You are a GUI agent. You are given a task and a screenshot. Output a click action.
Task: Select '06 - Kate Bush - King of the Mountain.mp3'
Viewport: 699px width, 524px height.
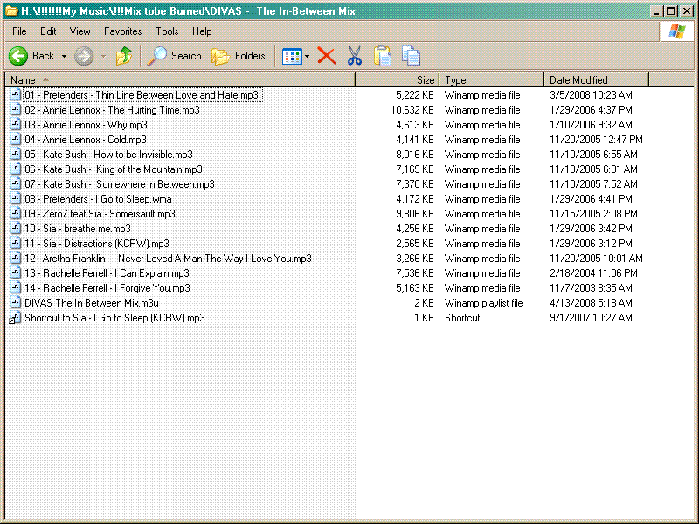point(114,169)
